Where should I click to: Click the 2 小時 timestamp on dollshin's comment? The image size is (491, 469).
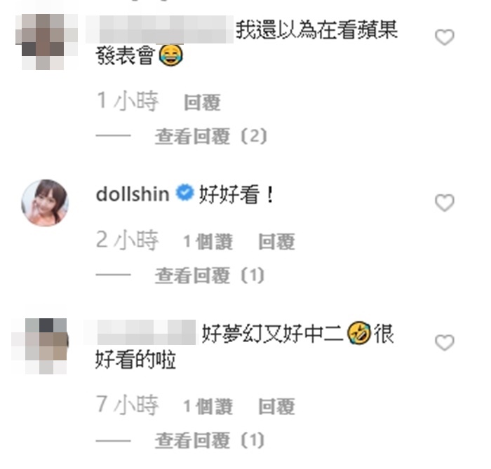point(128,240)
